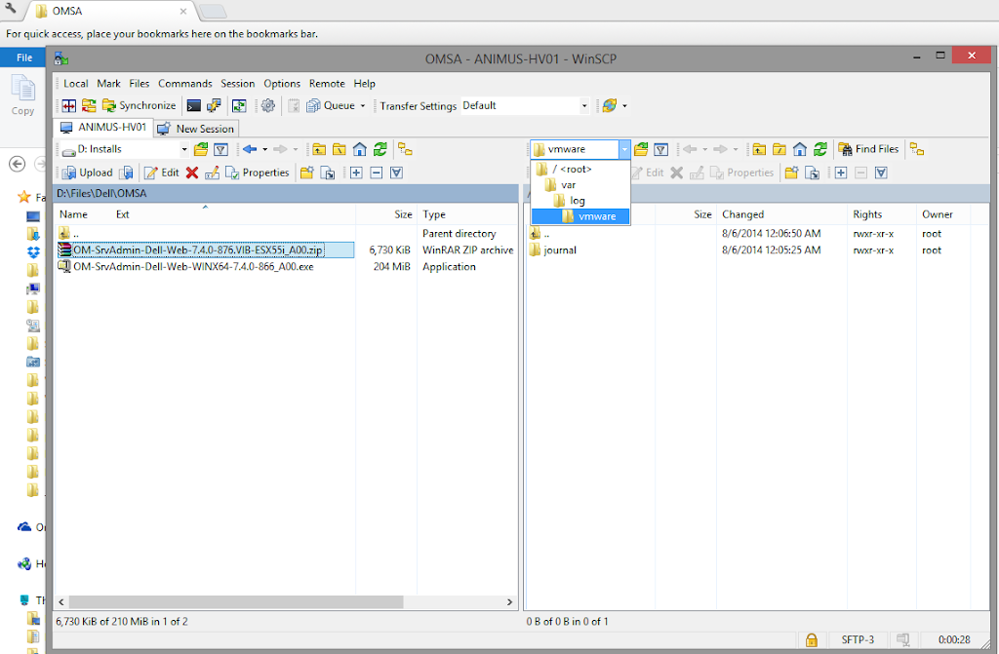
Task: Create new remote folder icon
Action: [x=792, y=173]
